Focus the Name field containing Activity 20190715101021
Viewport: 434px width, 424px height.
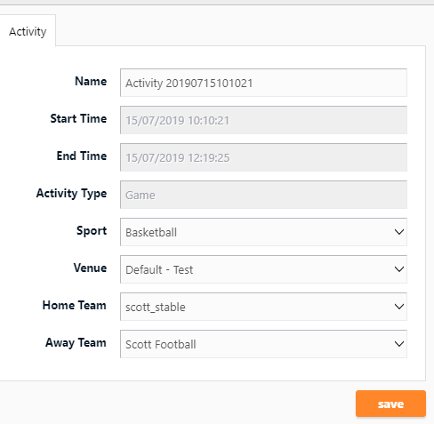point(263,83)
